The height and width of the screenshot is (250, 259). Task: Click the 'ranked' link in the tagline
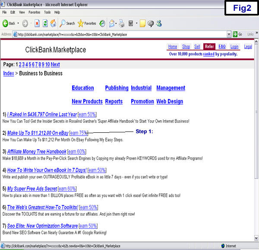(x=209, y=54)
